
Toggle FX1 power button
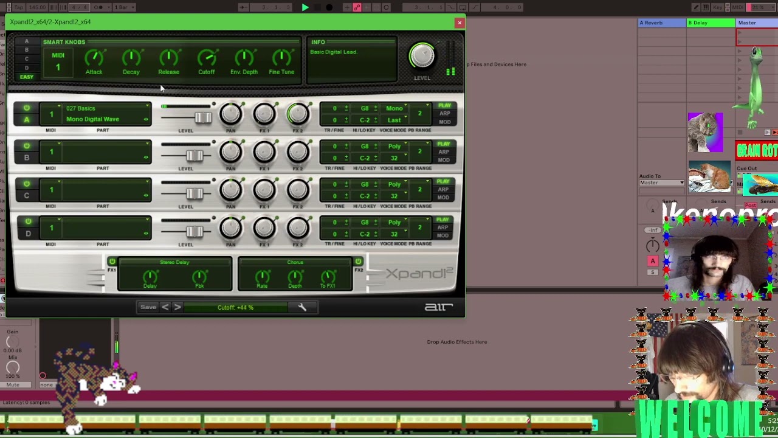[112, 262]
